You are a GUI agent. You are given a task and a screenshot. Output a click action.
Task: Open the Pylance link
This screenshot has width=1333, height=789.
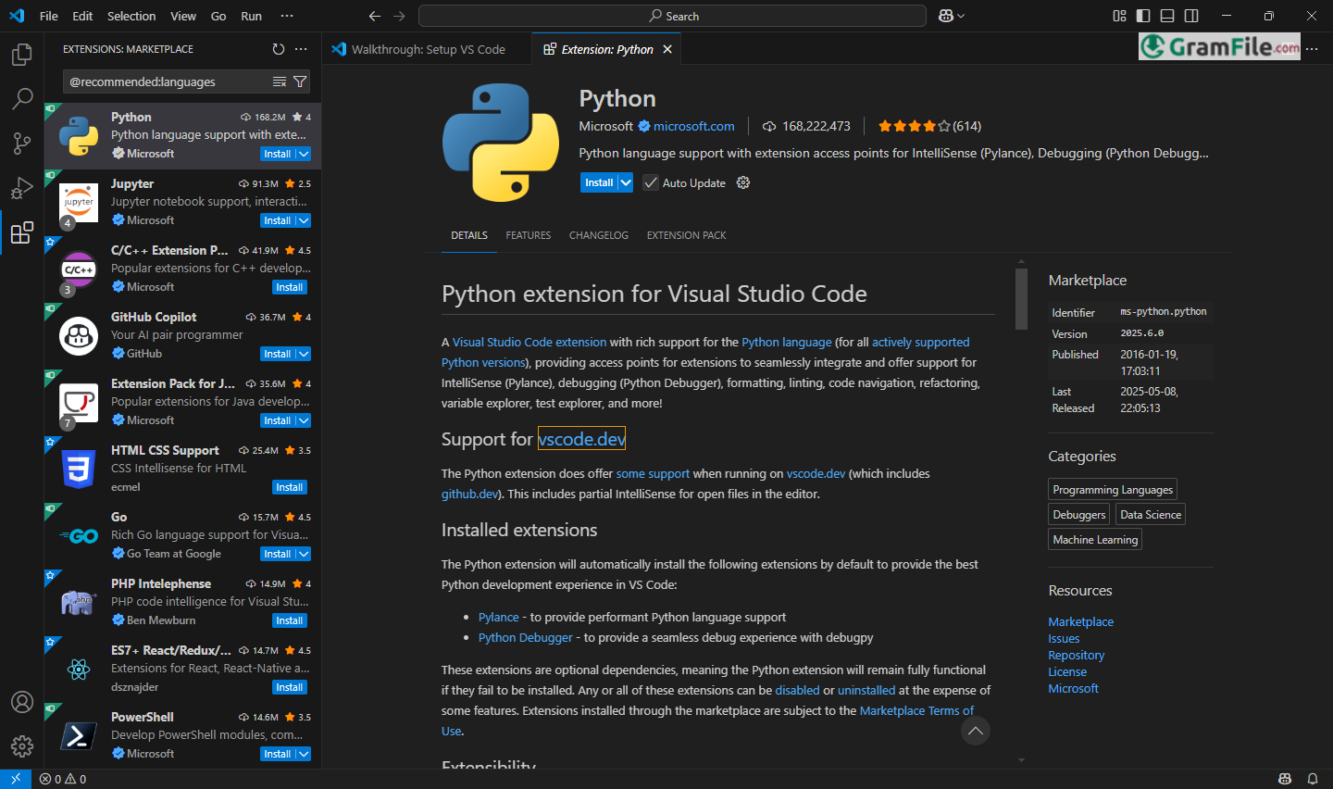[x=499, y=617]
